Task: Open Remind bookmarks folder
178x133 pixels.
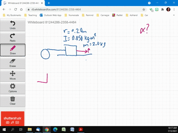Action: pos(88,15)
